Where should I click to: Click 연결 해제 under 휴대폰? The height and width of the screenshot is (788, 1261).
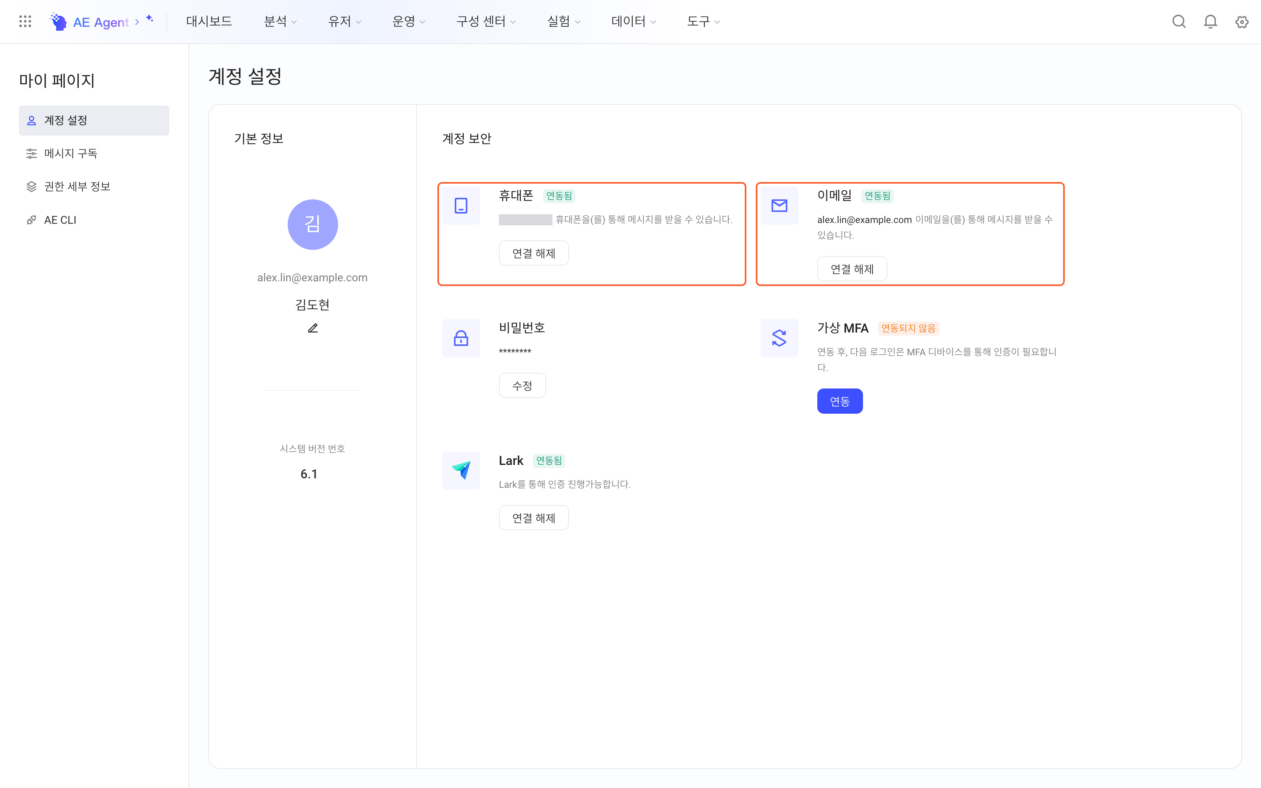click(534, 253)
